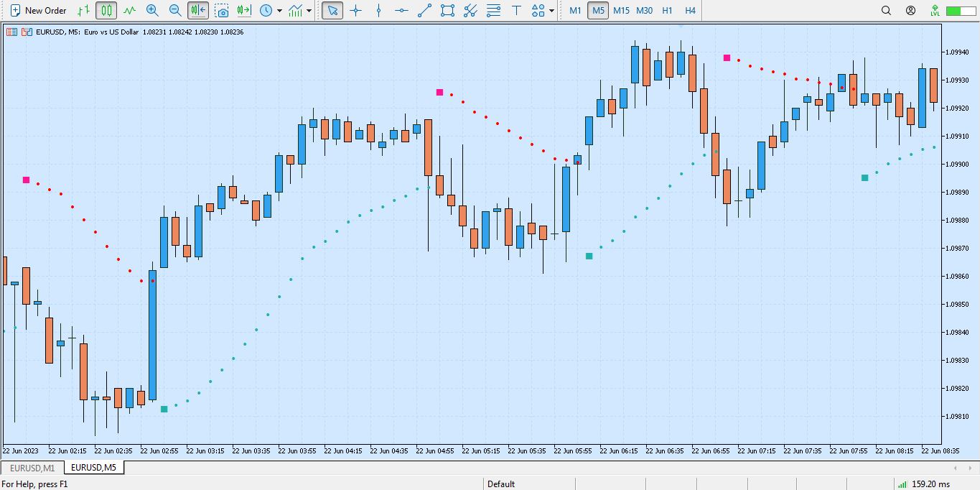The image size is (980, 490).
Task: Toggle chart auto-scroll to latest bar
Action: point(198,11)
